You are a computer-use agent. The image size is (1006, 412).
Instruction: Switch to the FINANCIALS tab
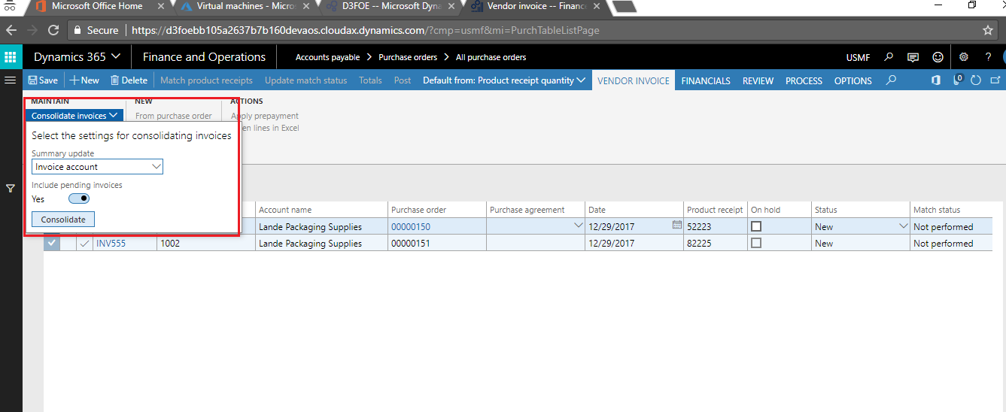706,80
